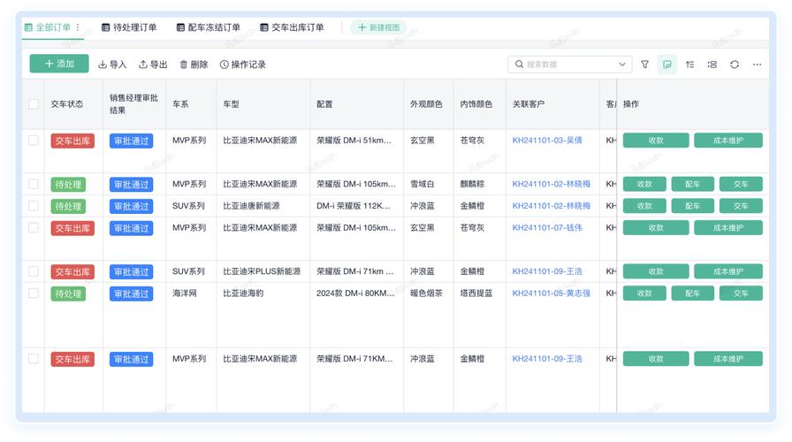The image size is (792, 442).
Task: Click the 新建视图 button
Action: click(379, 27)
